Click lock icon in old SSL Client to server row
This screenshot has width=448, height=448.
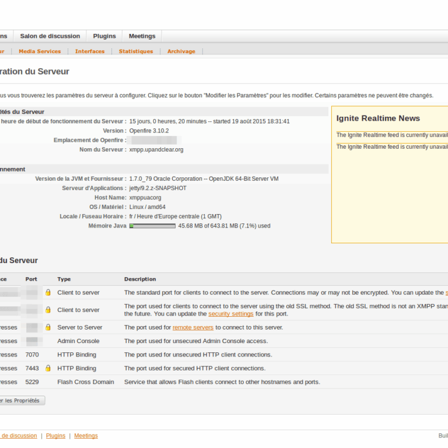(x=48, y=310)
